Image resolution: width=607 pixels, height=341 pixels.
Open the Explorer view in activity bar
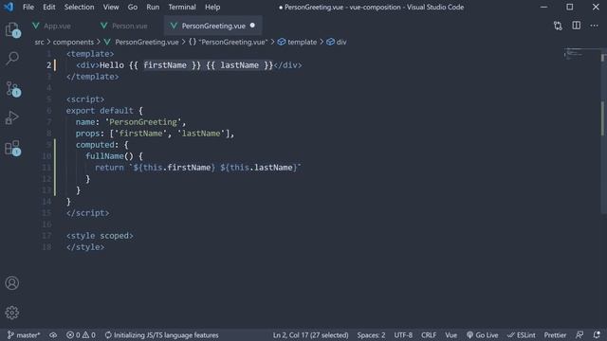click(x=12, y=29)
